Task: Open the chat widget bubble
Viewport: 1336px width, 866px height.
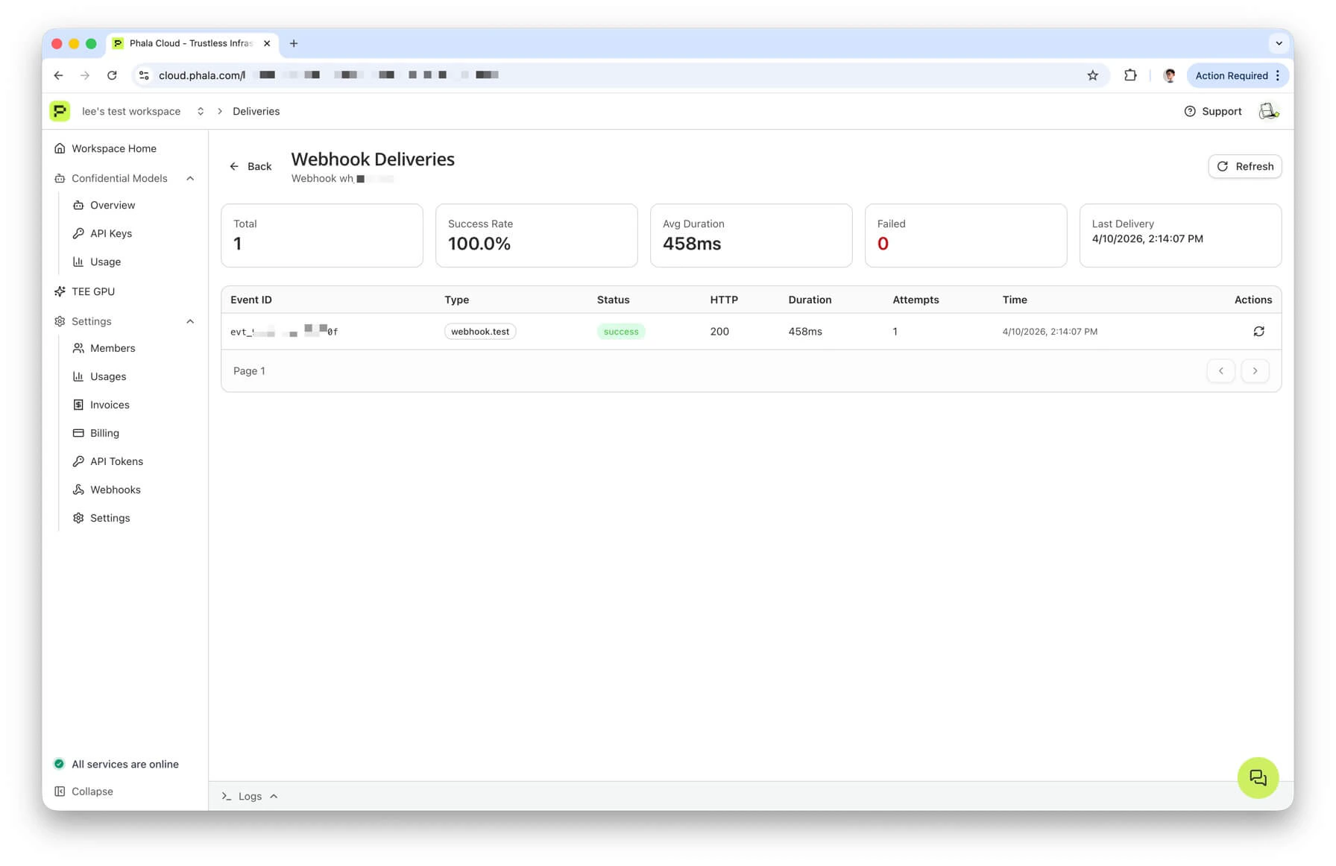Action: click(1258, 777)
